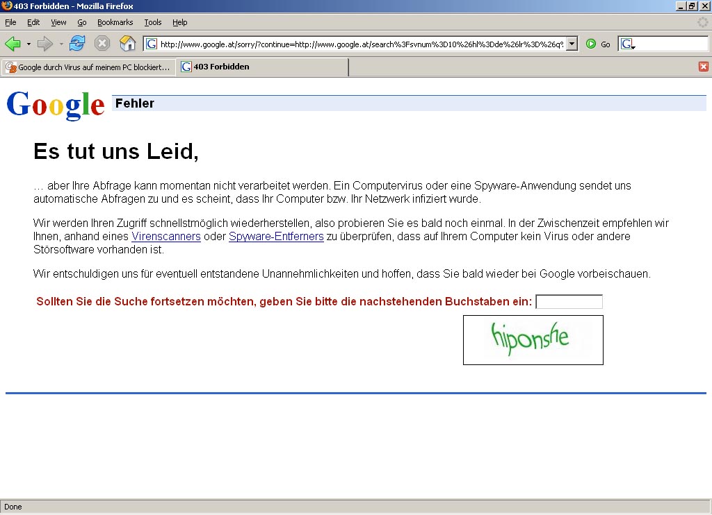
Task: Click the 'hiponshe' CAPTCHA image
Action: click(x=533, y=340)
